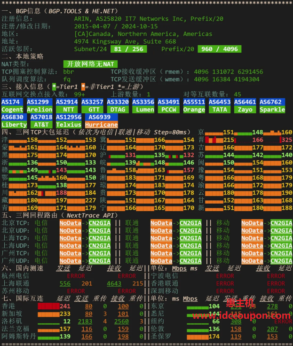Select the 开放网络无NAT badge
Viewport: 293px width, 346px height.
click(x=90, y=64)
